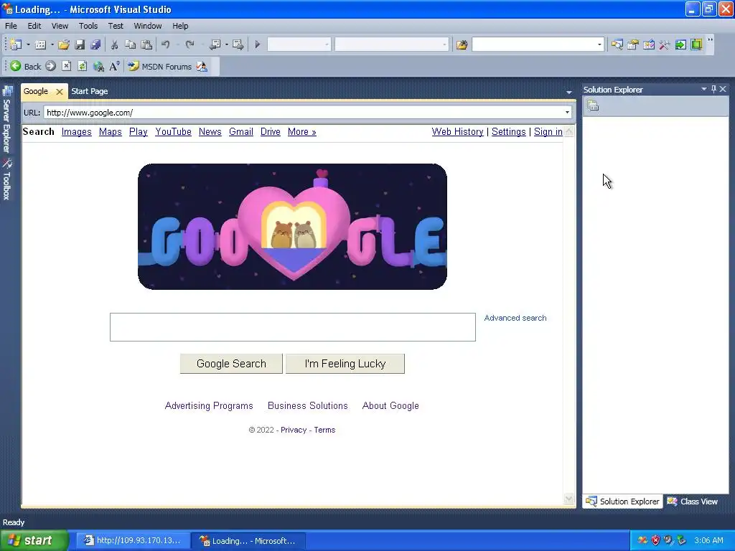
Task: Click the Redo arrow icon
Action: (x=189, y=44)
